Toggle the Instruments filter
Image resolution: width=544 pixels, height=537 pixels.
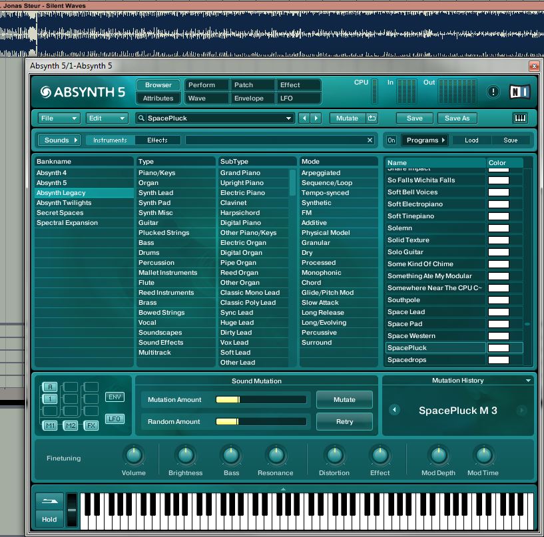click(x=110, y=140)
